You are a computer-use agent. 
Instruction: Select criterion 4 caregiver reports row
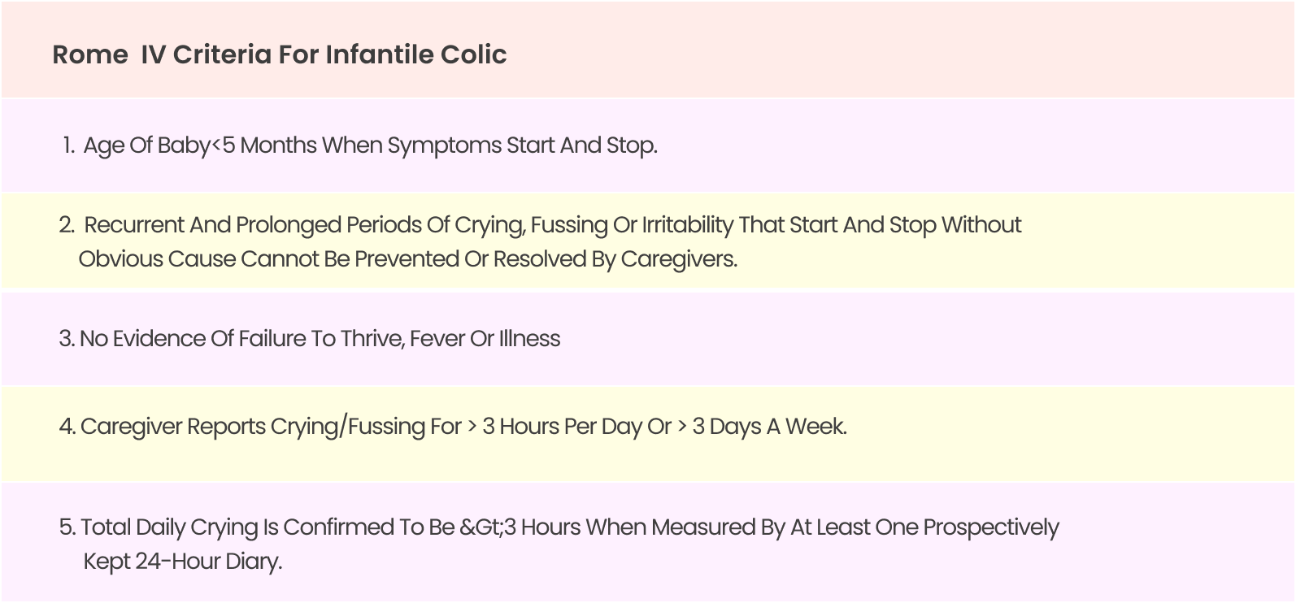[x=453, y=427]
